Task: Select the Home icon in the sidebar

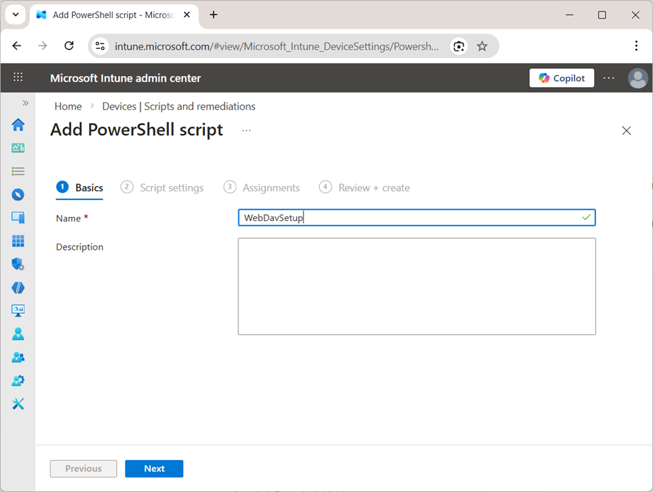Action: pyautogui.click(x=18, y=125)
